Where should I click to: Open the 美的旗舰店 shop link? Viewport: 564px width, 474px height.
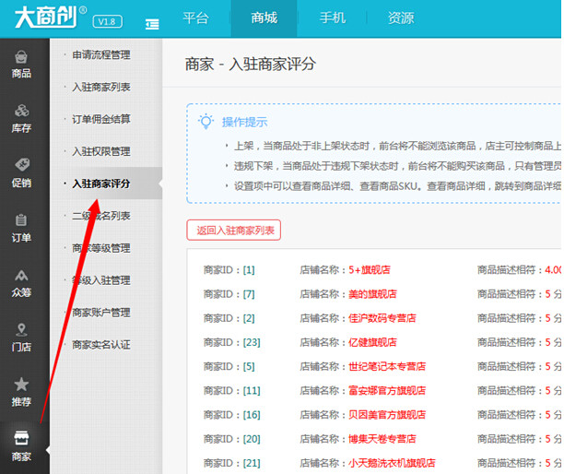[x=372, y=294]
